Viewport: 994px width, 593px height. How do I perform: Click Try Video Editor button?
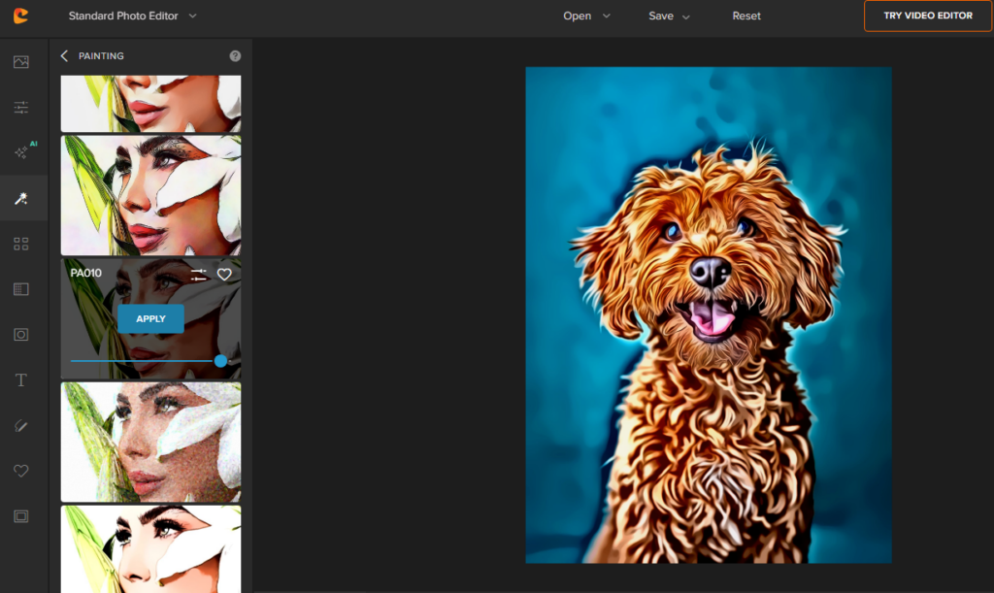[927, 16]
